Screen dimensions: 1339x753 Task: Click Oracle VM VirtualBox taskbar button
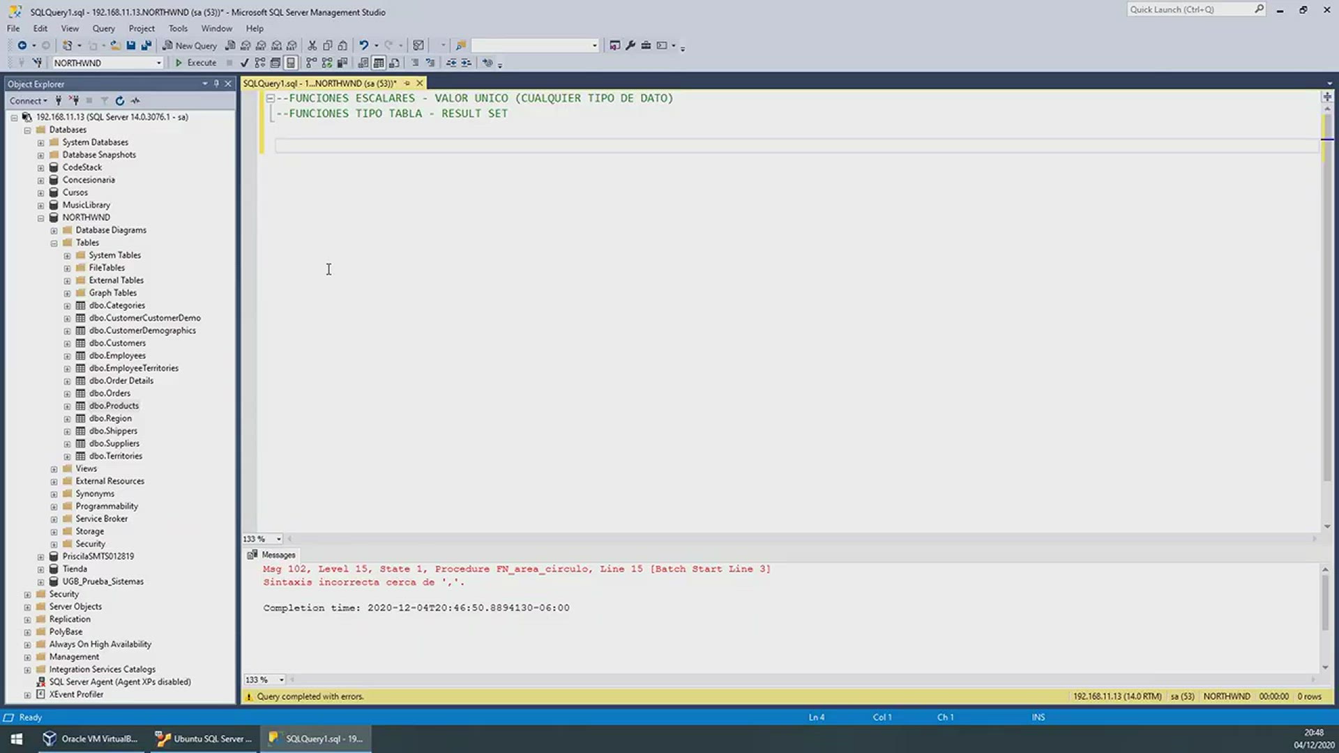[91, 739]
